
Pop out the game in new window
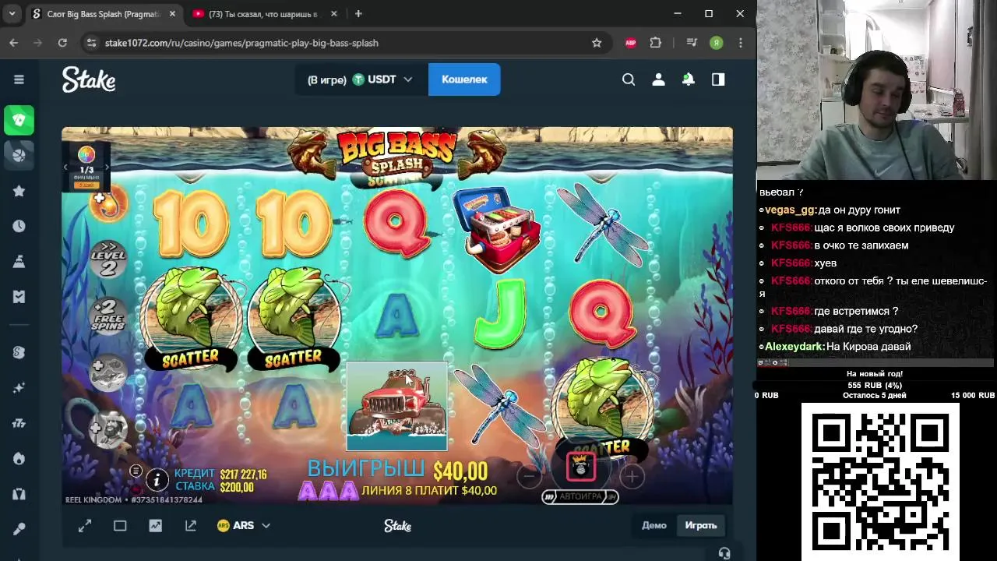191,526
